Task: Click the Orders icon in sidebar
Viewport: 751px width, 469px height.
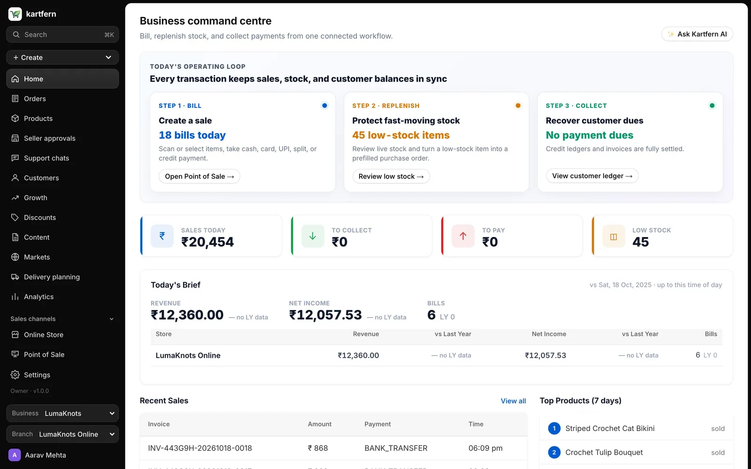Action: click(x=15, y=98)
